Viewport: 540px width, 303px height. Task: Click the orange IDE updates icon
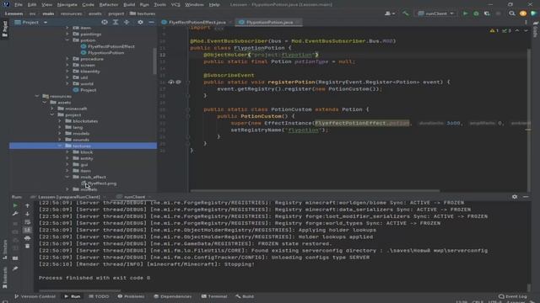coord(523,13)
